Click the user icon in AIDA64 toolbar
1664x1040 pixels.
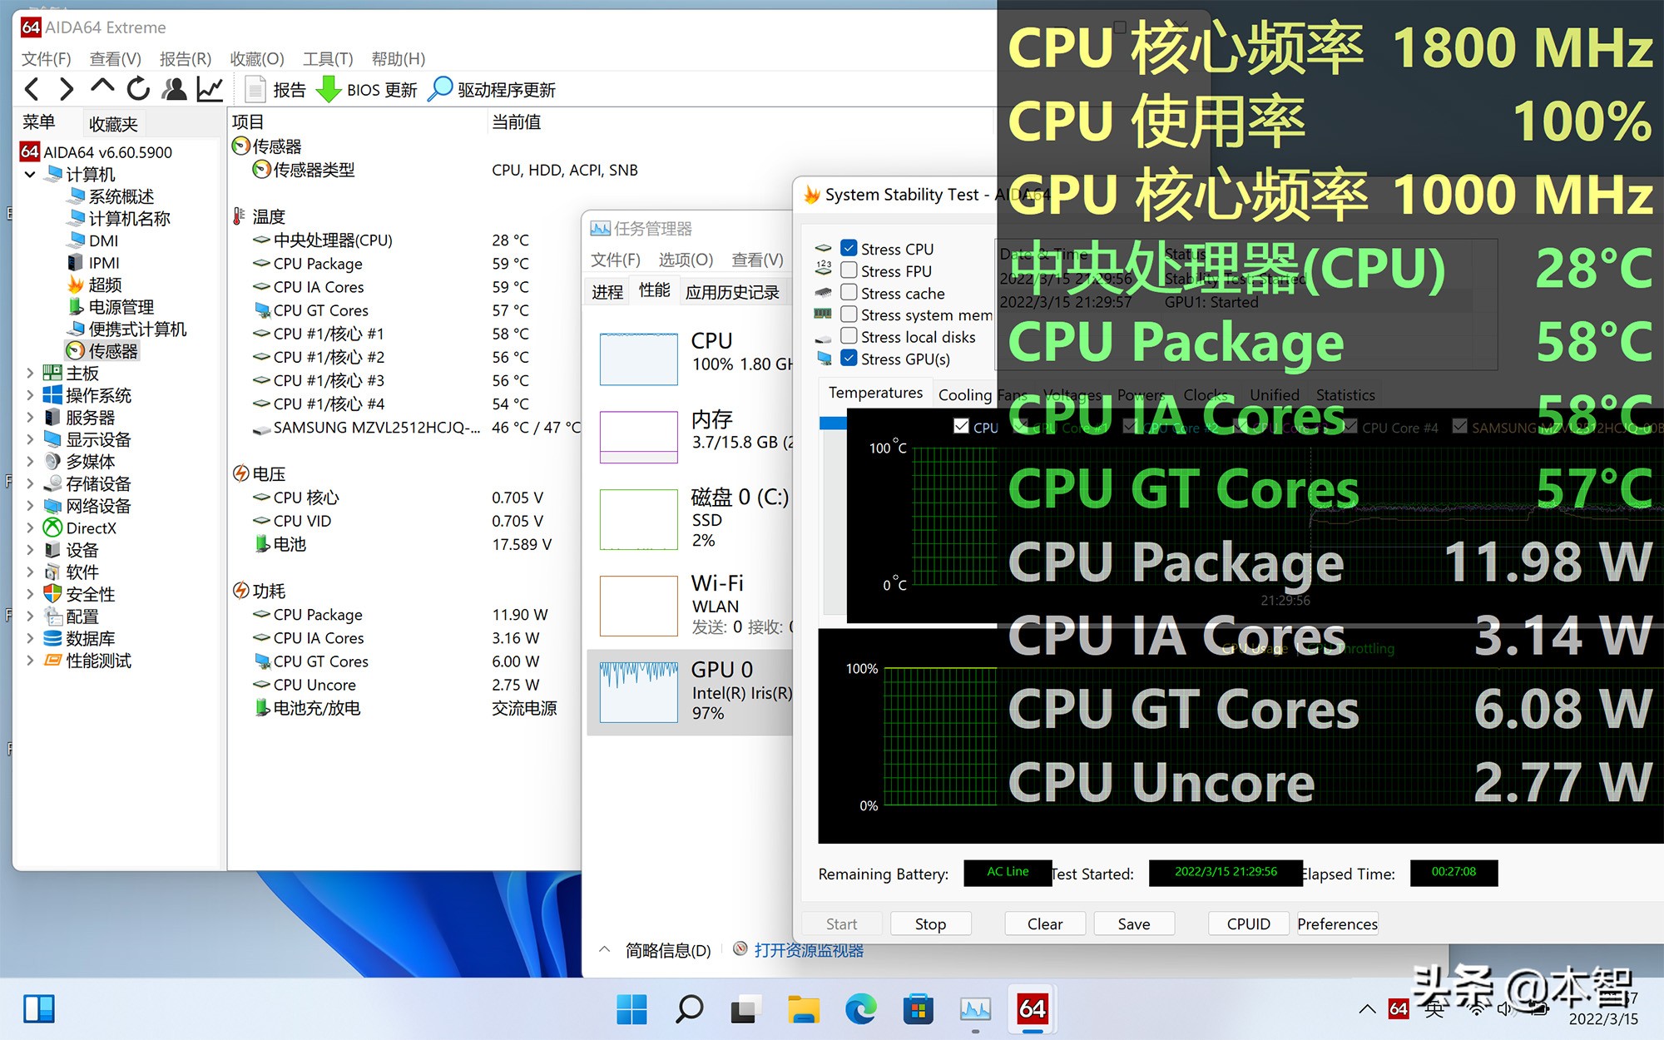[174, 89]
